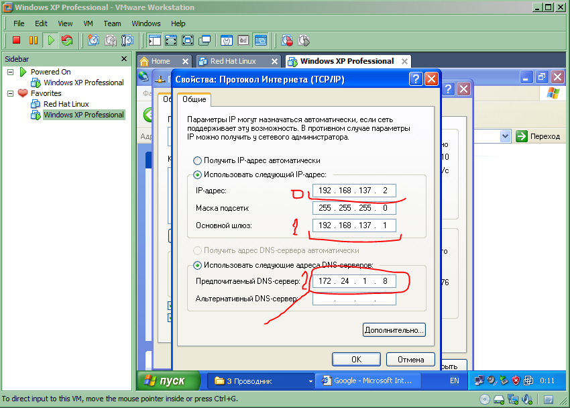Click the EN language indicator in taskbar
The image size is (570, 408).
[455, 380]
